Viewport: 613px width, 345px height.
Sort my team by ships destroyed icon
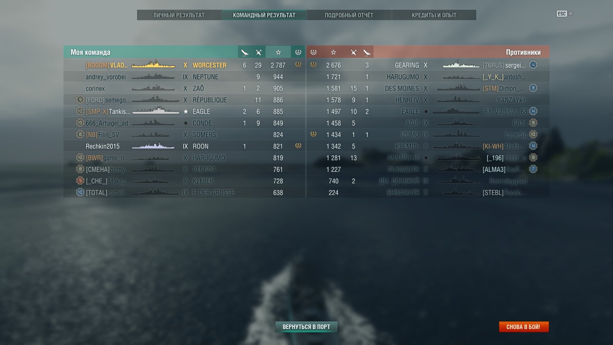pyautogui.click(x=245, y=52)
